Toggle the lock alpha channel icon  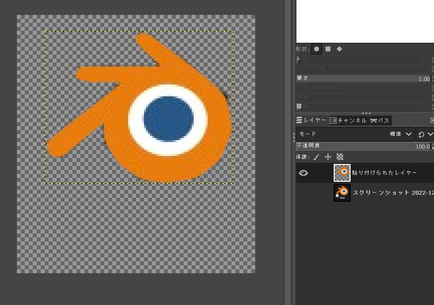[340, 157]
